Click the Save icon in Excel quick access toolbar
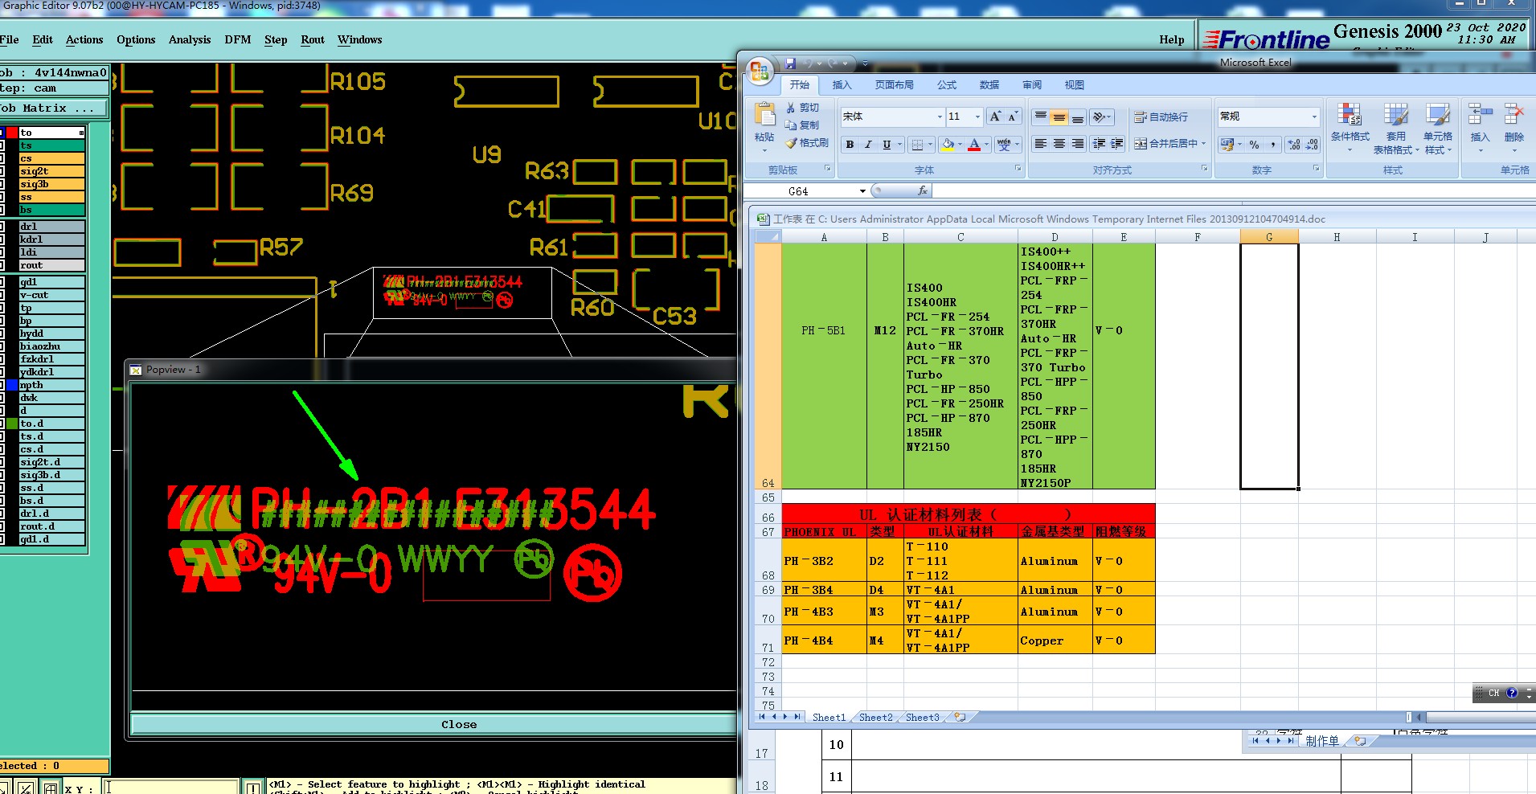Screen dimensions: 1536x794 point(790,63)
